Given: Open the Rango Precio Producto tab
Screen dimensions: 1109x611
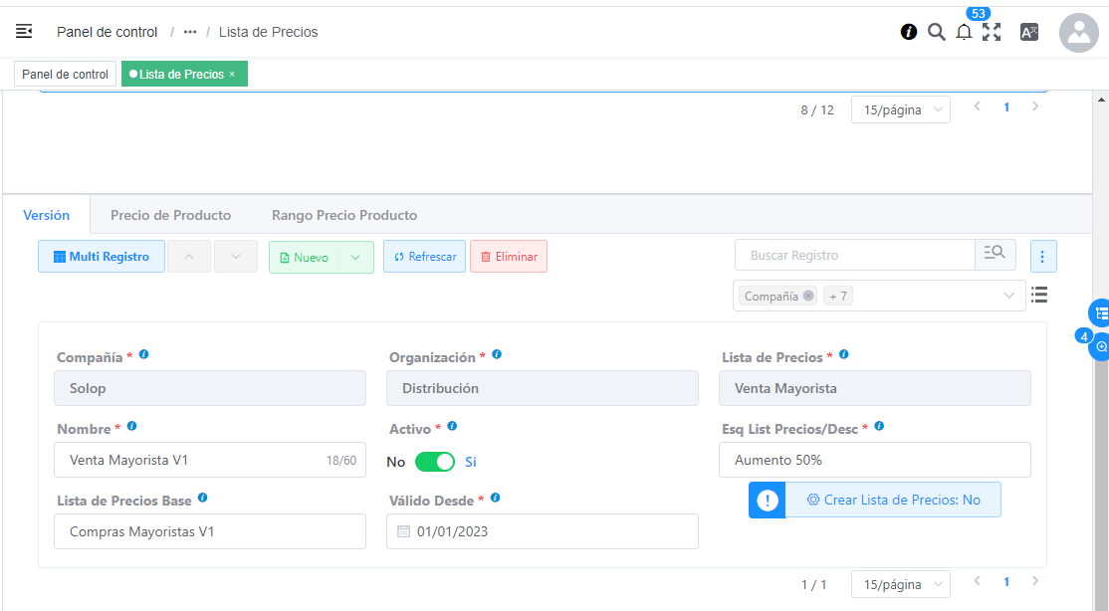Looking at the screenshot, I should (x=344, y=215).
